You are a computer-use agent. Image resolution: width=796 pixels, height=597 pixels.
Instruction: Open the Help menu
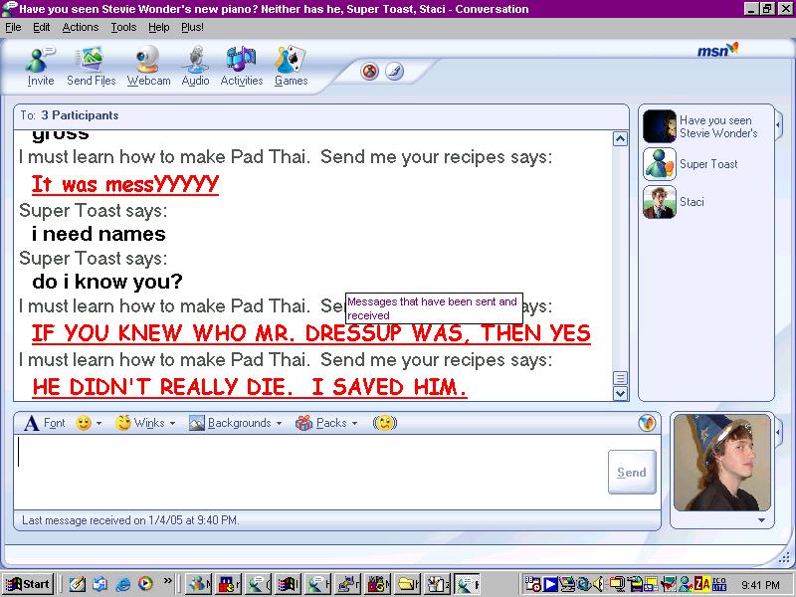159,27
